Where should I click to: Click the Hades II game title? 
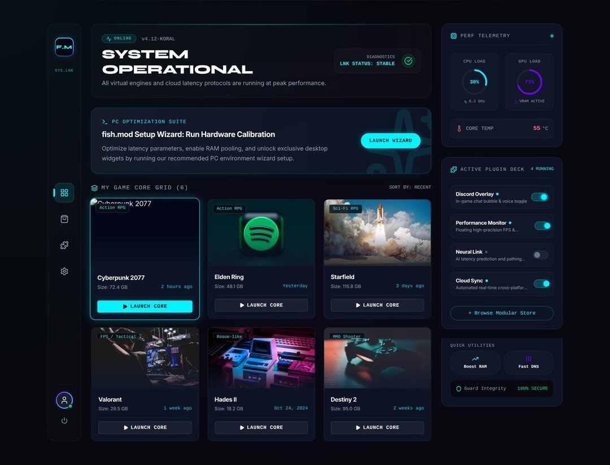click(225, 400)
